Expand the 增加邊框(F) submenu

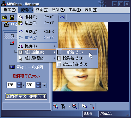click(x=37, y=52)
